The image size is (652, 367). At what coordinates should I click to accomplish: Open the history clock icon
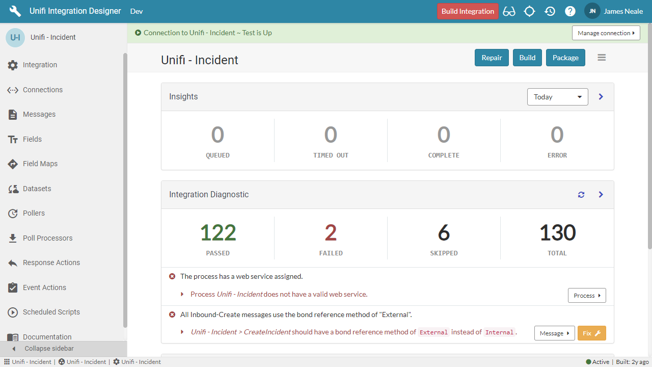click(550, 11)
